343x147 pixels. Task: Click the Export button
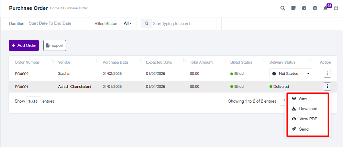coord(55,45)
